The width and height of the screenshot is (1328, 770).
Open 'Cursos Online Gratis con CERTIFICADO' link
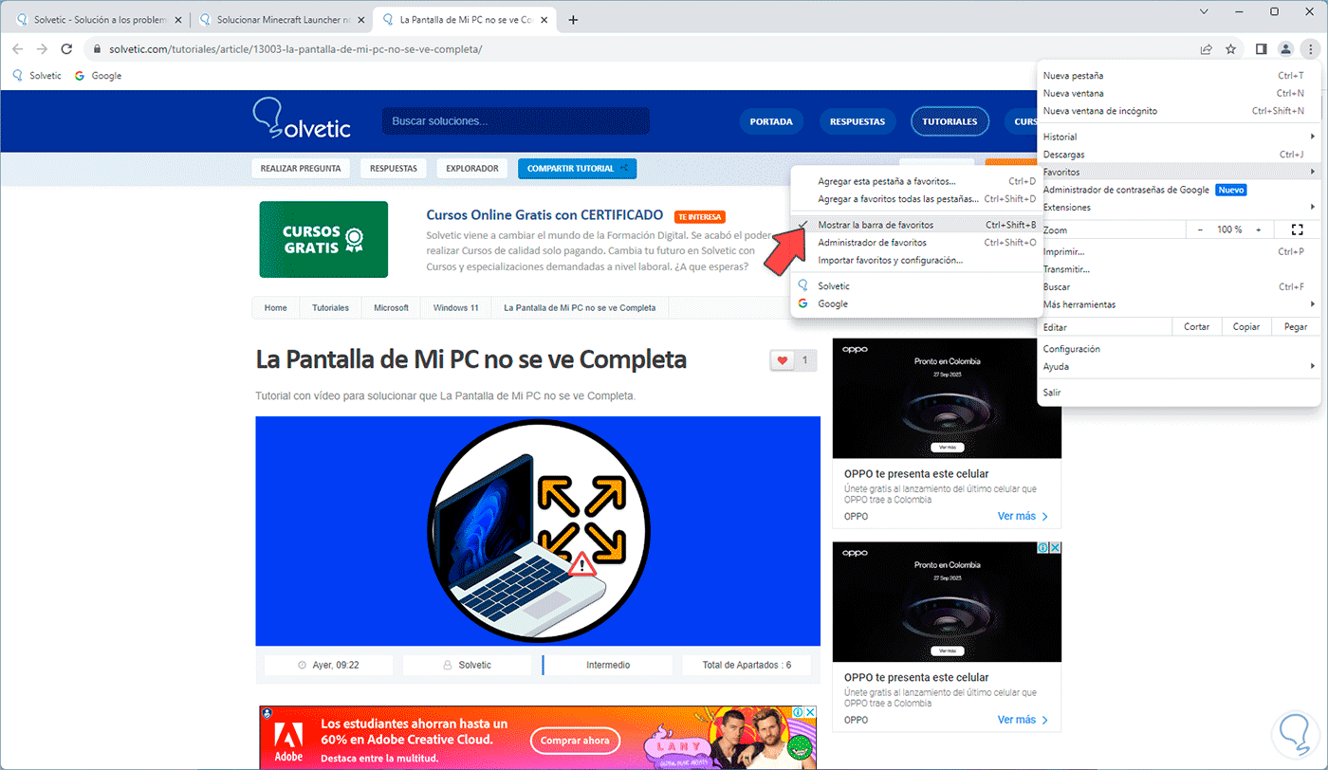544,215
